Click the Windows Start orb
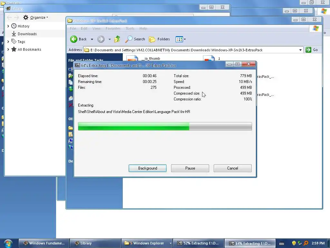 click(8, 243)
